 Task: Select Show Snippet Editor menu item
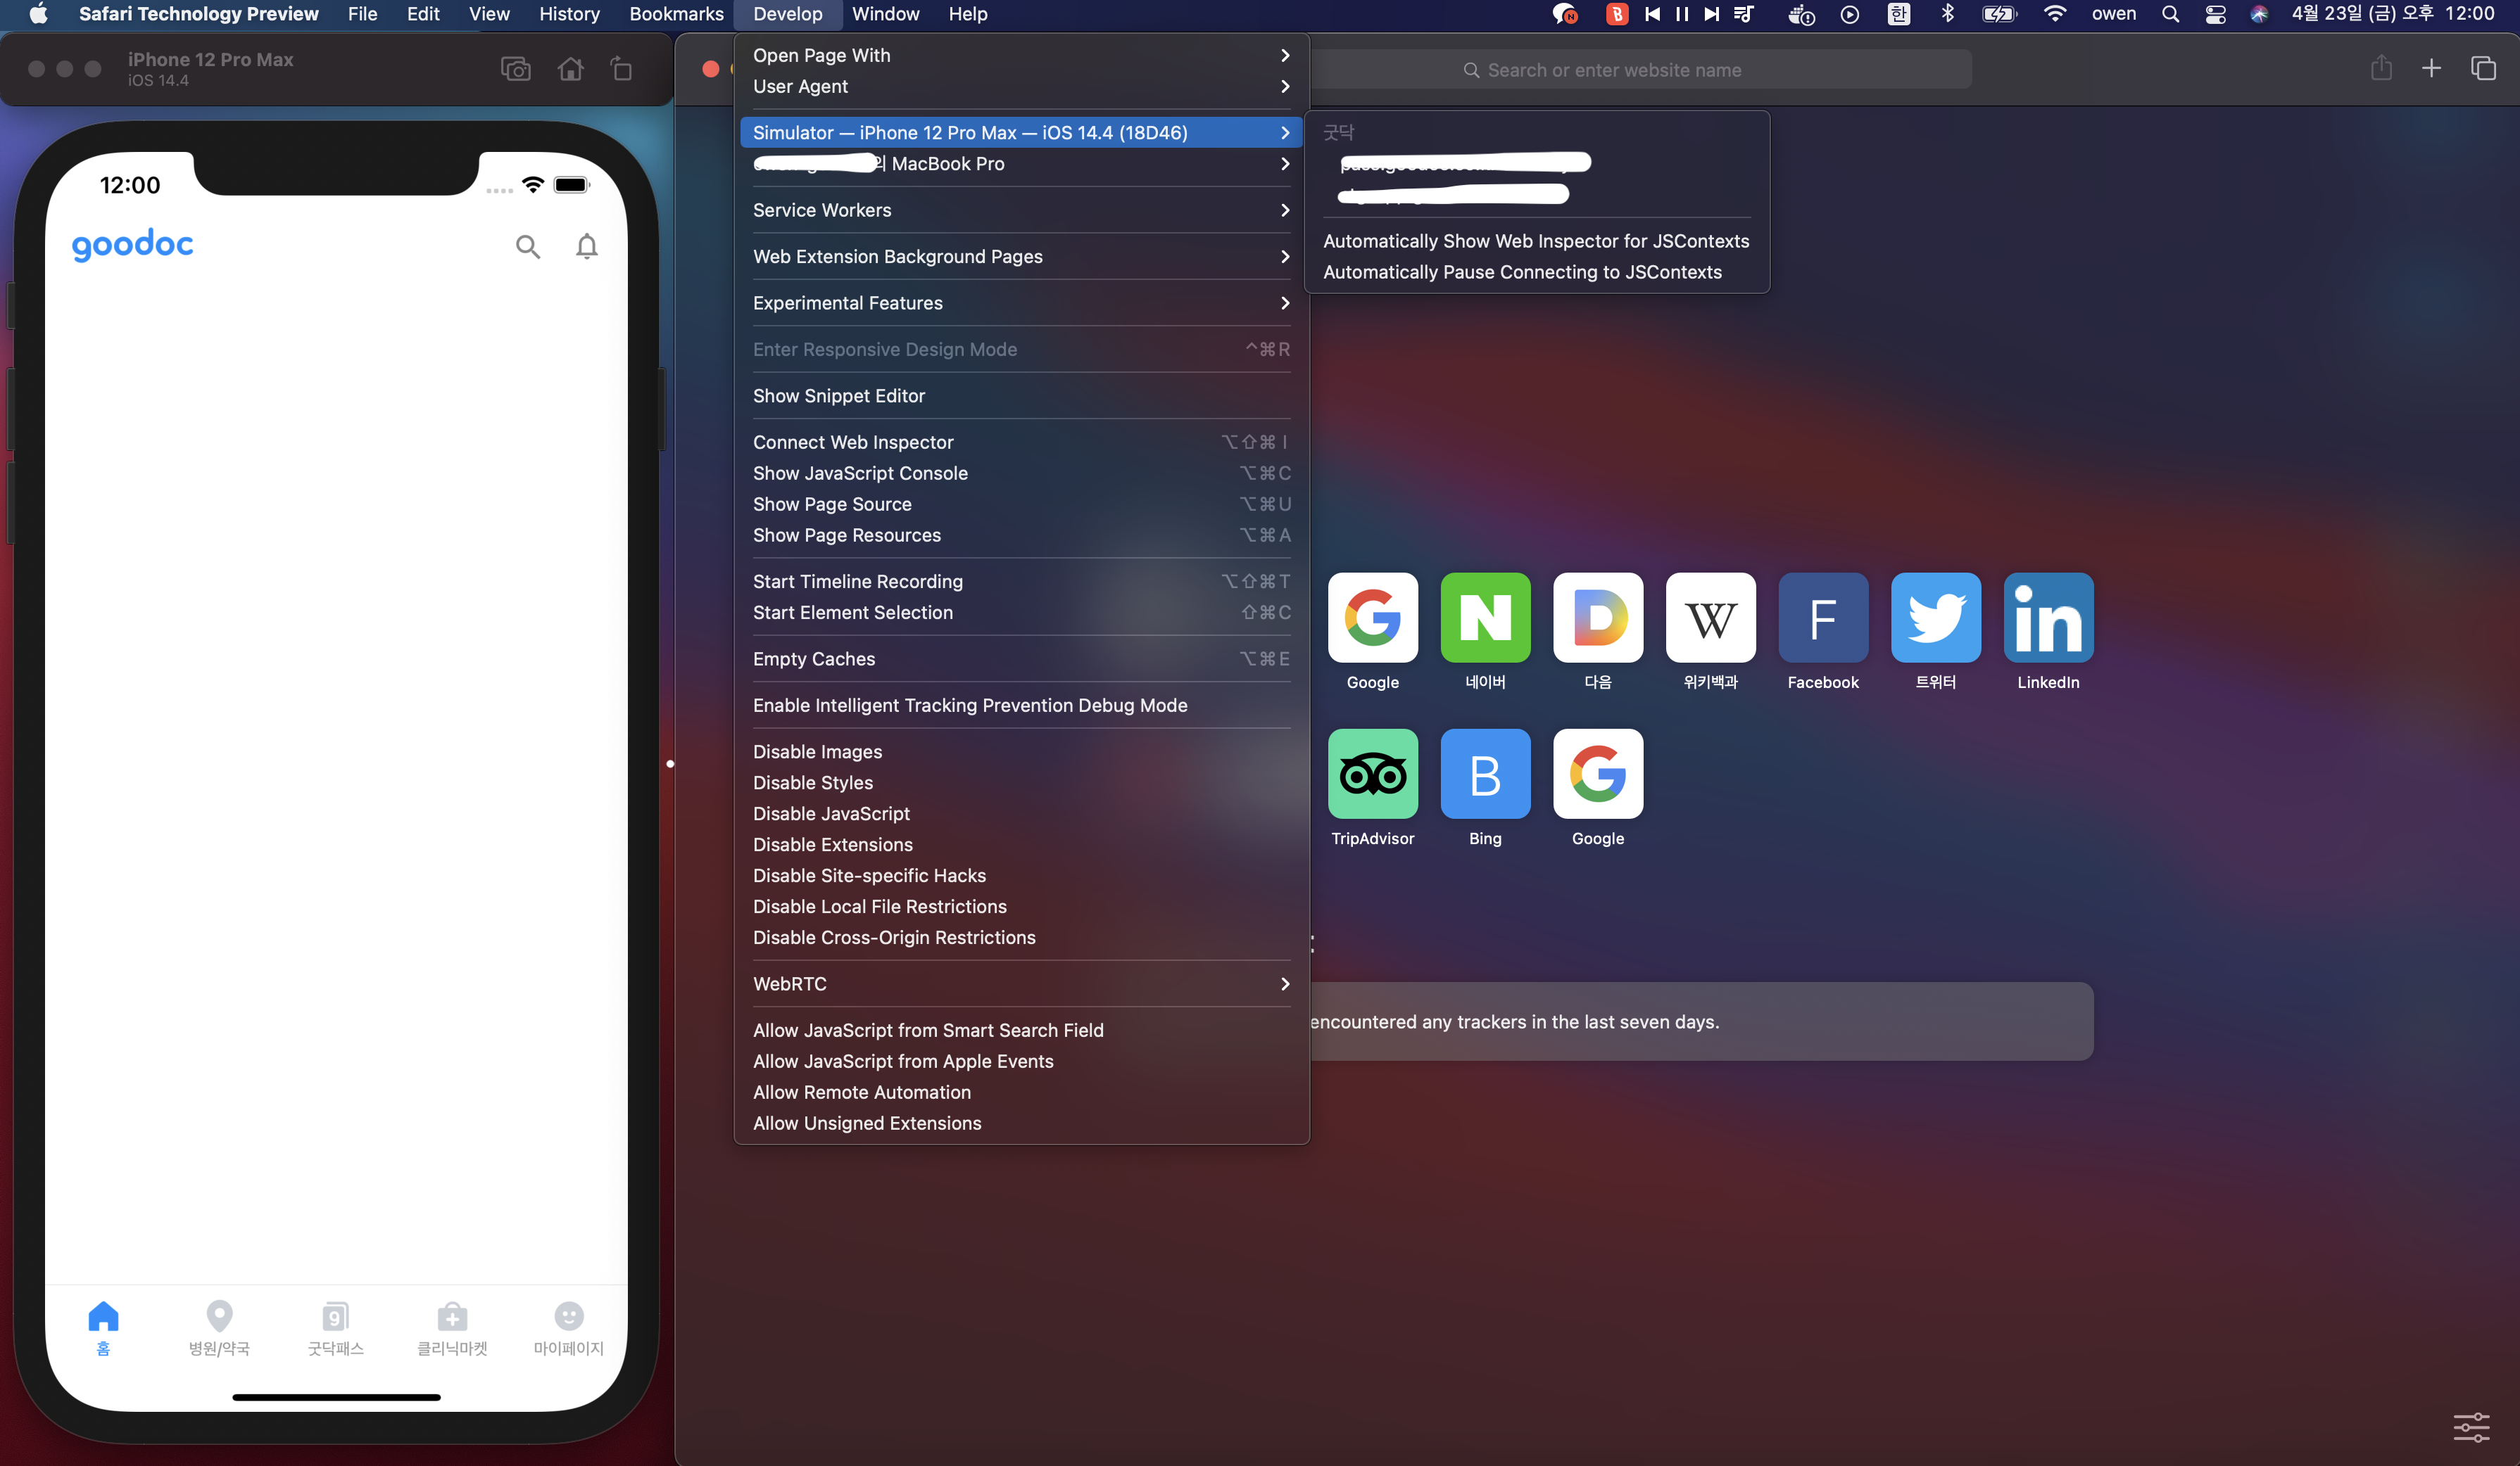(x=838, y=396)
